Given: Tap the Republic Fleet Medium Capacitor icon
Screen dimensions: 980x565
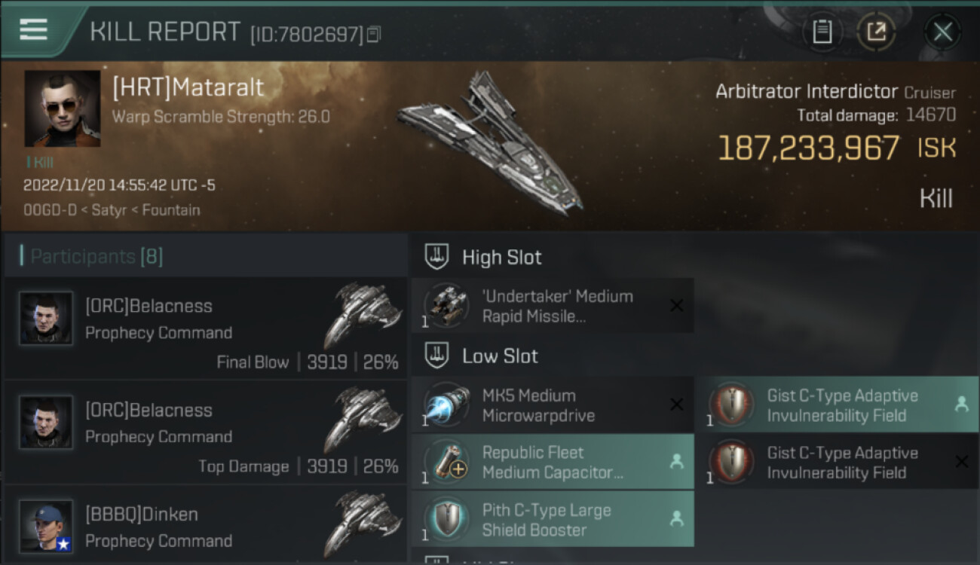Looking at the screenshot, I should click(x=446, y=462).
